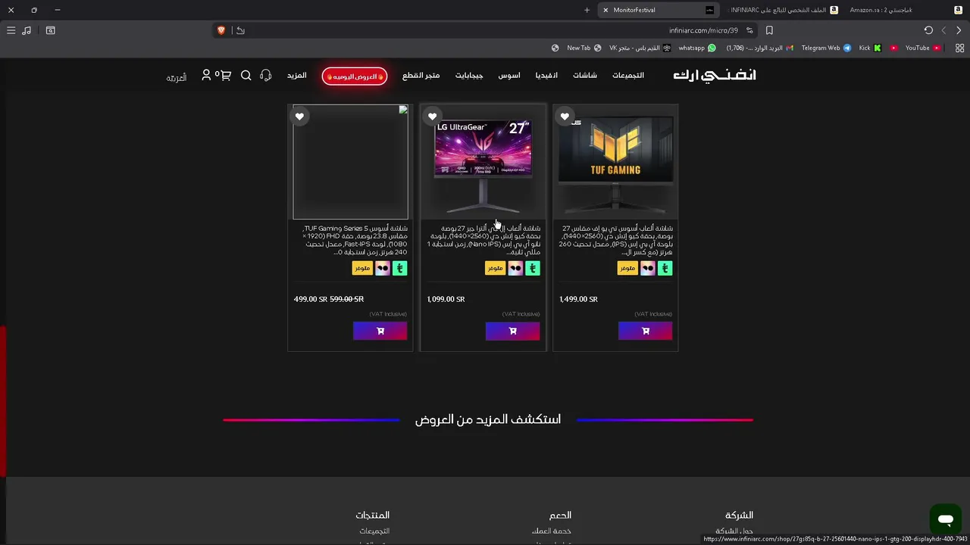Open the LG UltraGear 27 product image
Screen dimensions: 970x545
(x=483, y=162)
